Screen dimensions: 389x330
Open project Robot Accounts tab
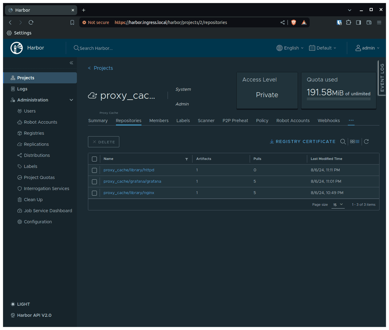293,121
